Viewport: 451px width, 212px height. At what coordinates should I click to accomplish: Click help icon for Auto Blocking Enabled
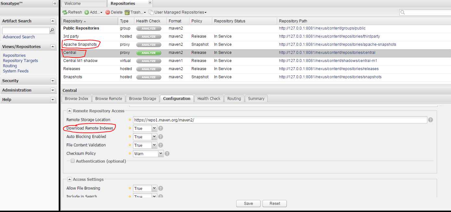[x=161, y=137]
